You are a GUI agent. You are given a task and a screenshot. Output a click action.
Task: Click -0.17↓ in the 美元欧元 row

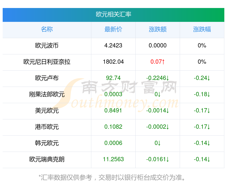click(202, 111)
